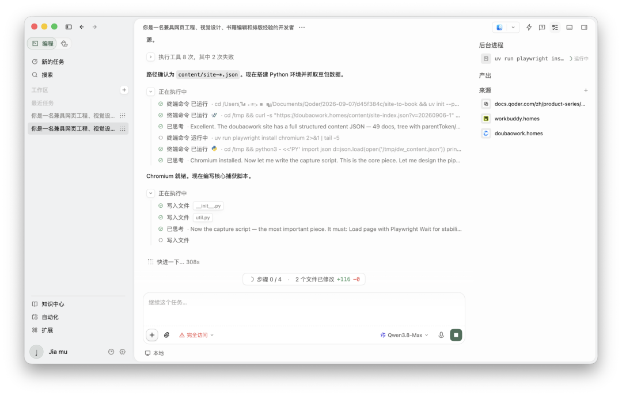
Task: Open drag handle menu of selected task
Action: [x=123, y=129]
